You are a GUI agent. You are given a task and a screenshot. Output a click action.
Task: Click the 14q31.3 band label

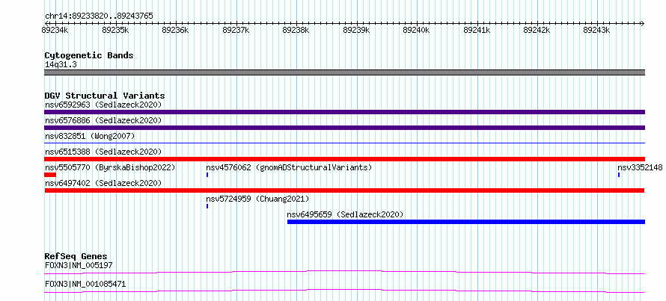point(61,65)
